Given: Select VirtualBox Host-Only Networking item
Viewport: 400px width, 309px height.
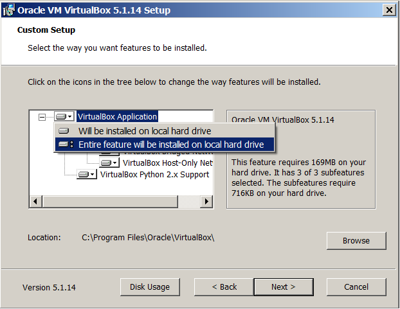Looking at the screenshot, I should [167, 163].
